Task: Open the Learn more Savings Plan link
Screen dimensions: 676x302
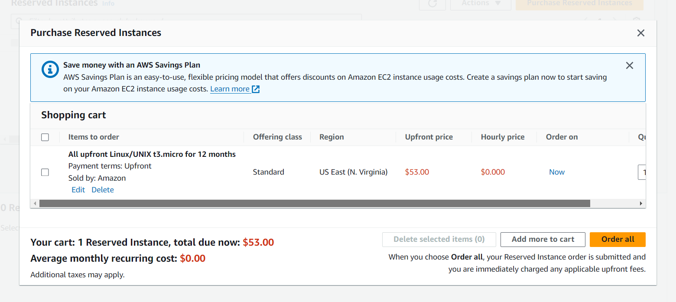Action: click(230, 89)
